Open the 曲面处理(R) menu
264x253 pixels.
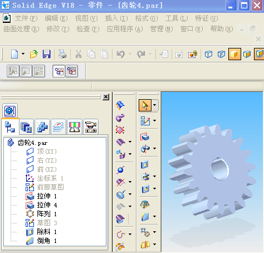tap(21, 29)
